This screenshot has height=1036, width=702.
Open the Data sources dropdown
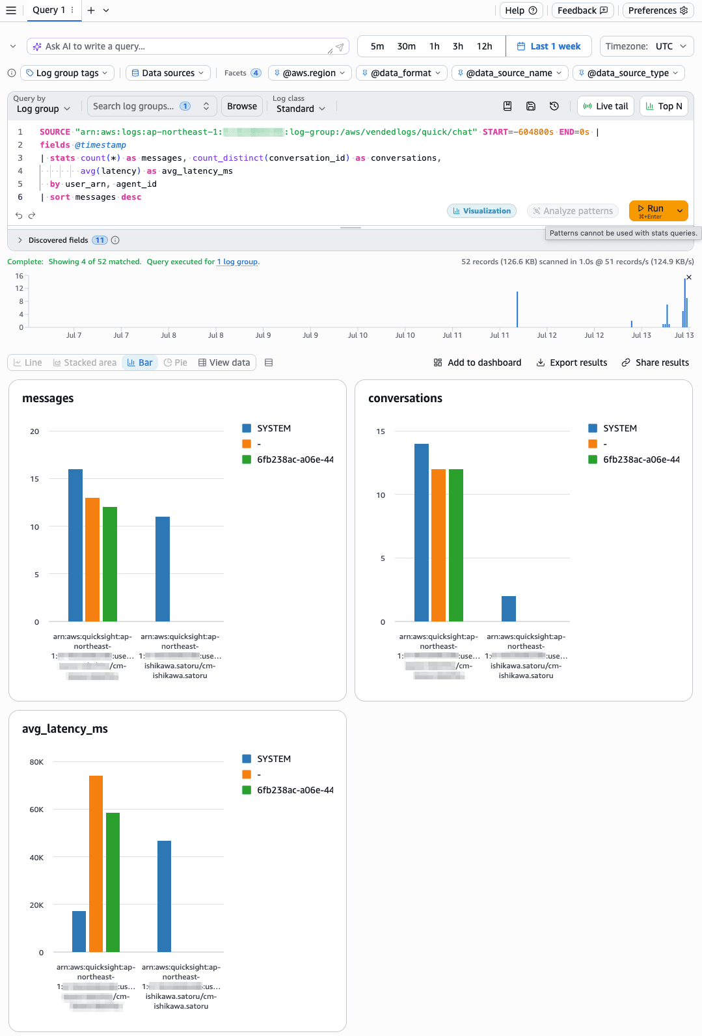tap(168, 73)
